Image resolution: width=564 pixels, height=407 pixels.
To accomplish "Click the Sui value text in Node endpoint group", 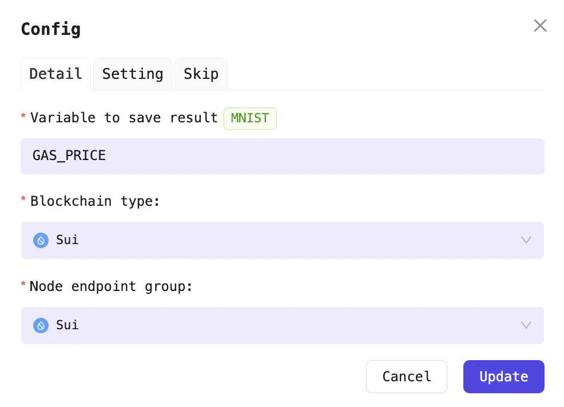I will (x=67, y=325).
